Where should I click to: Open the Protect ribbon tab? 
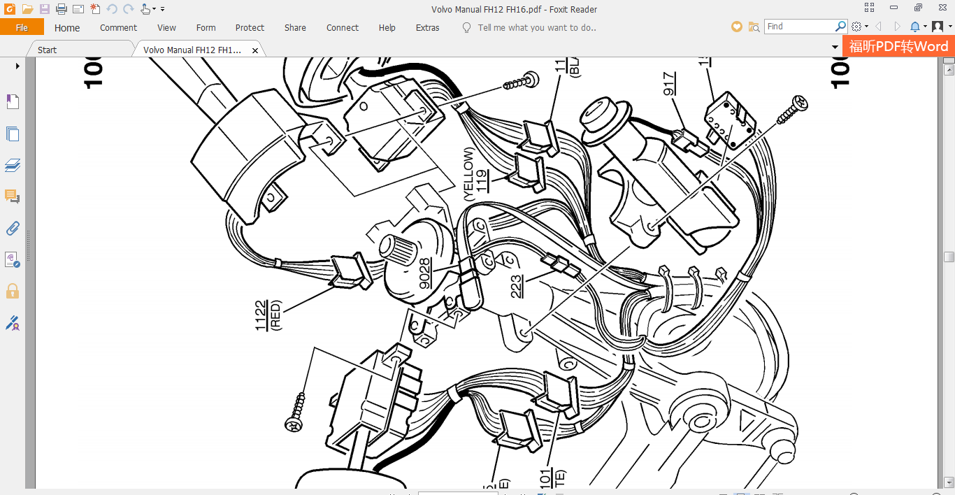[x=250, y=28]
